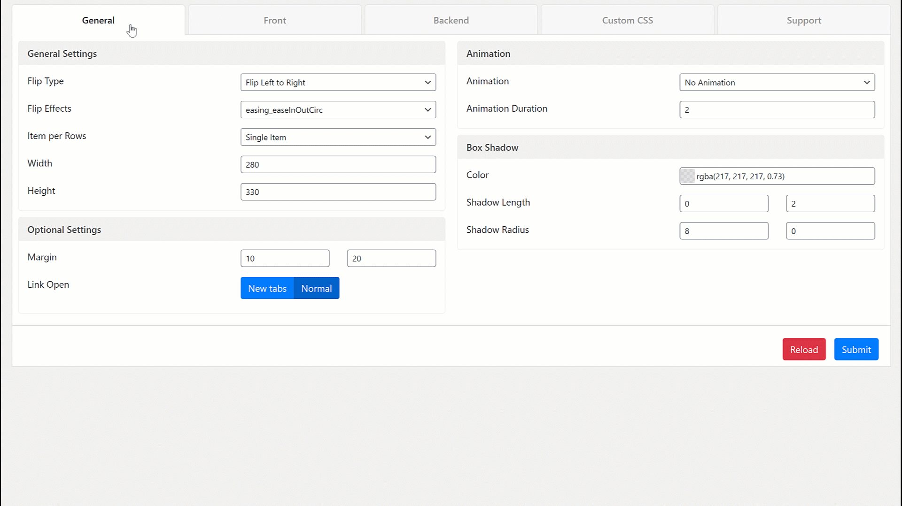Click the box shadow color swatch

tap(688, 176)
